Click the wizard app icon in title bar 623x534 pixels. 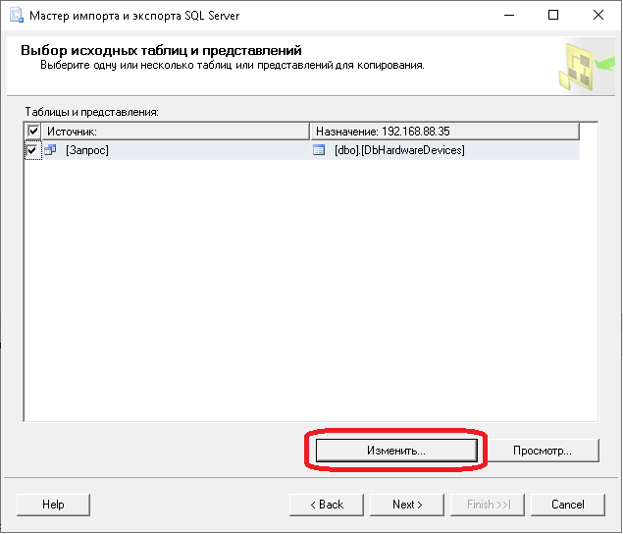pos(14,16)
